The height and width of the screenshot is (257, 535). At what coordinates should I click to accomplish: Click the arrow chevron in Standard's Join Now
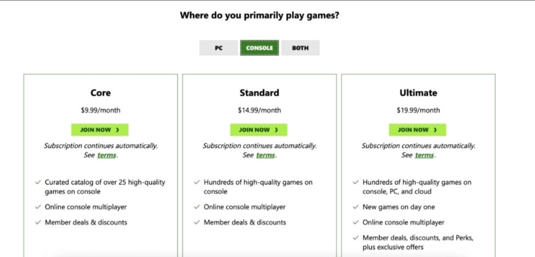pyautogui.click(x=277, y=130)
